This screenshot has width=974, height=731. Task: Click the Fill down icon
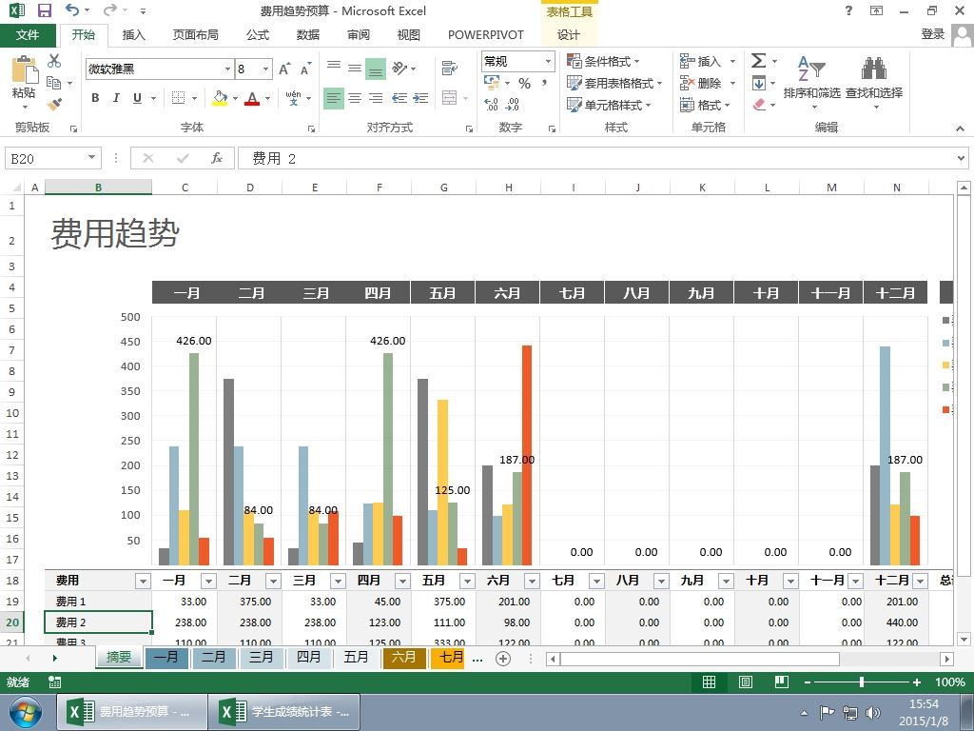[758, 83]
